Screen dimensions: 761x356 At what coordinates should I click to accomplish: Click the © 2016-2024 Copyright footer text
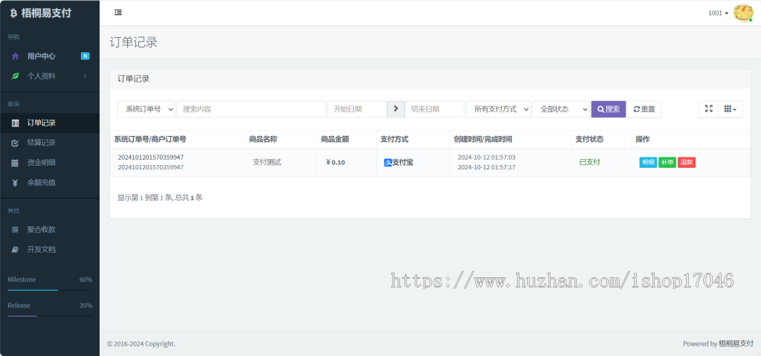pyautogui.click(x=141, y=344)
